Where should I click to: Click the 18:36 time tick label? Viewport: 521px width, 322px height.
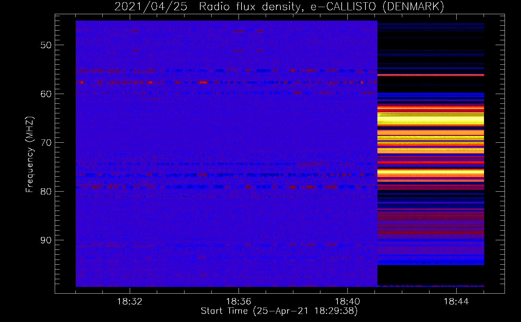(239, 302)
